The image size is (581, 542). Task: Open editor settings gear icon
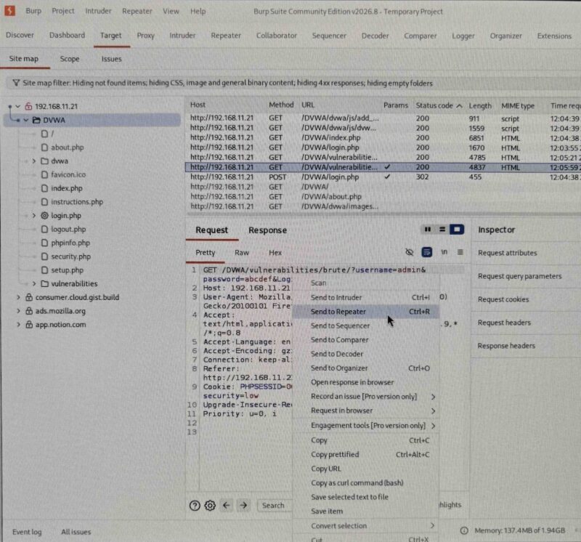[x=210, y=505]
